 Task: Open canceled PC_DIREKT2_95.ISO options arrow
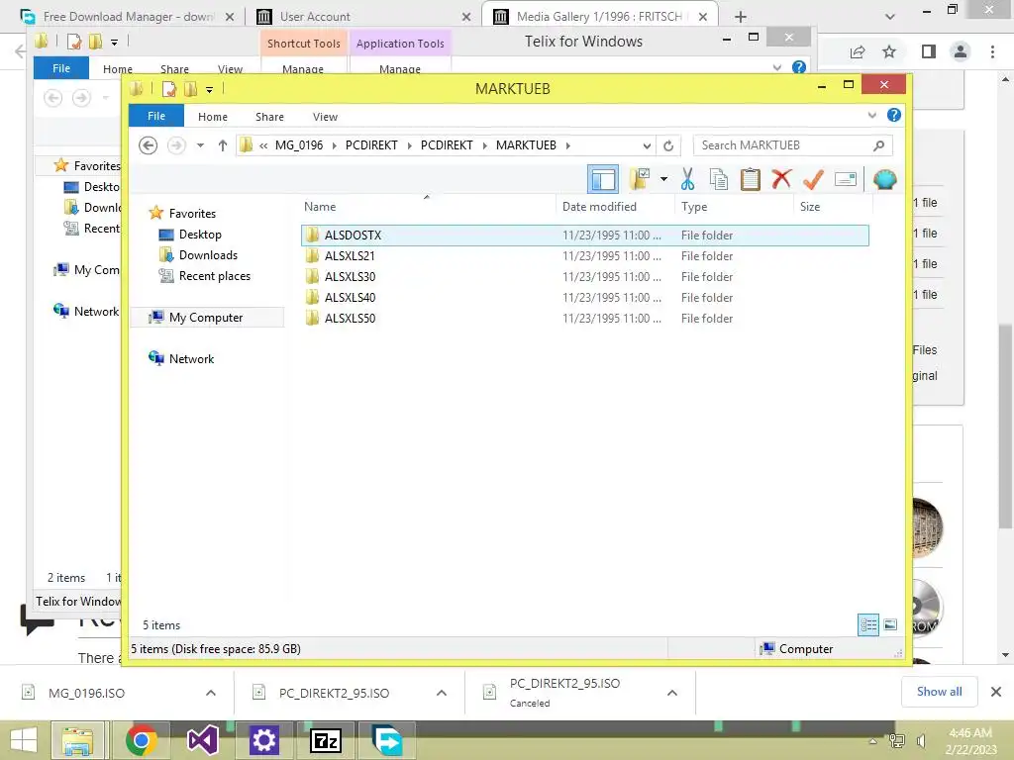(x=672, y=693)
